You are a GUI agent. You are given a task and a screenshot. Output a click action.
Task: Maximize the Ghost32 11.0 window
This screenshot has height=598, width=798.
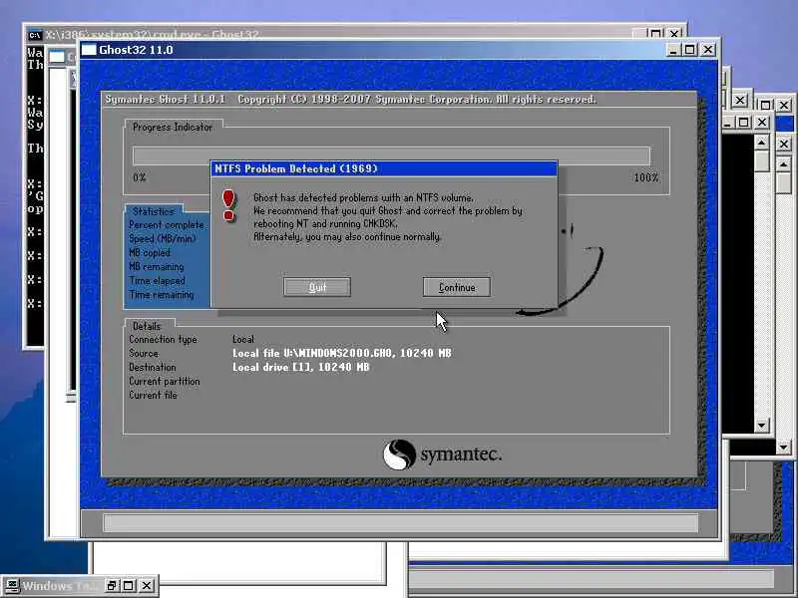(x=690, y=50)
